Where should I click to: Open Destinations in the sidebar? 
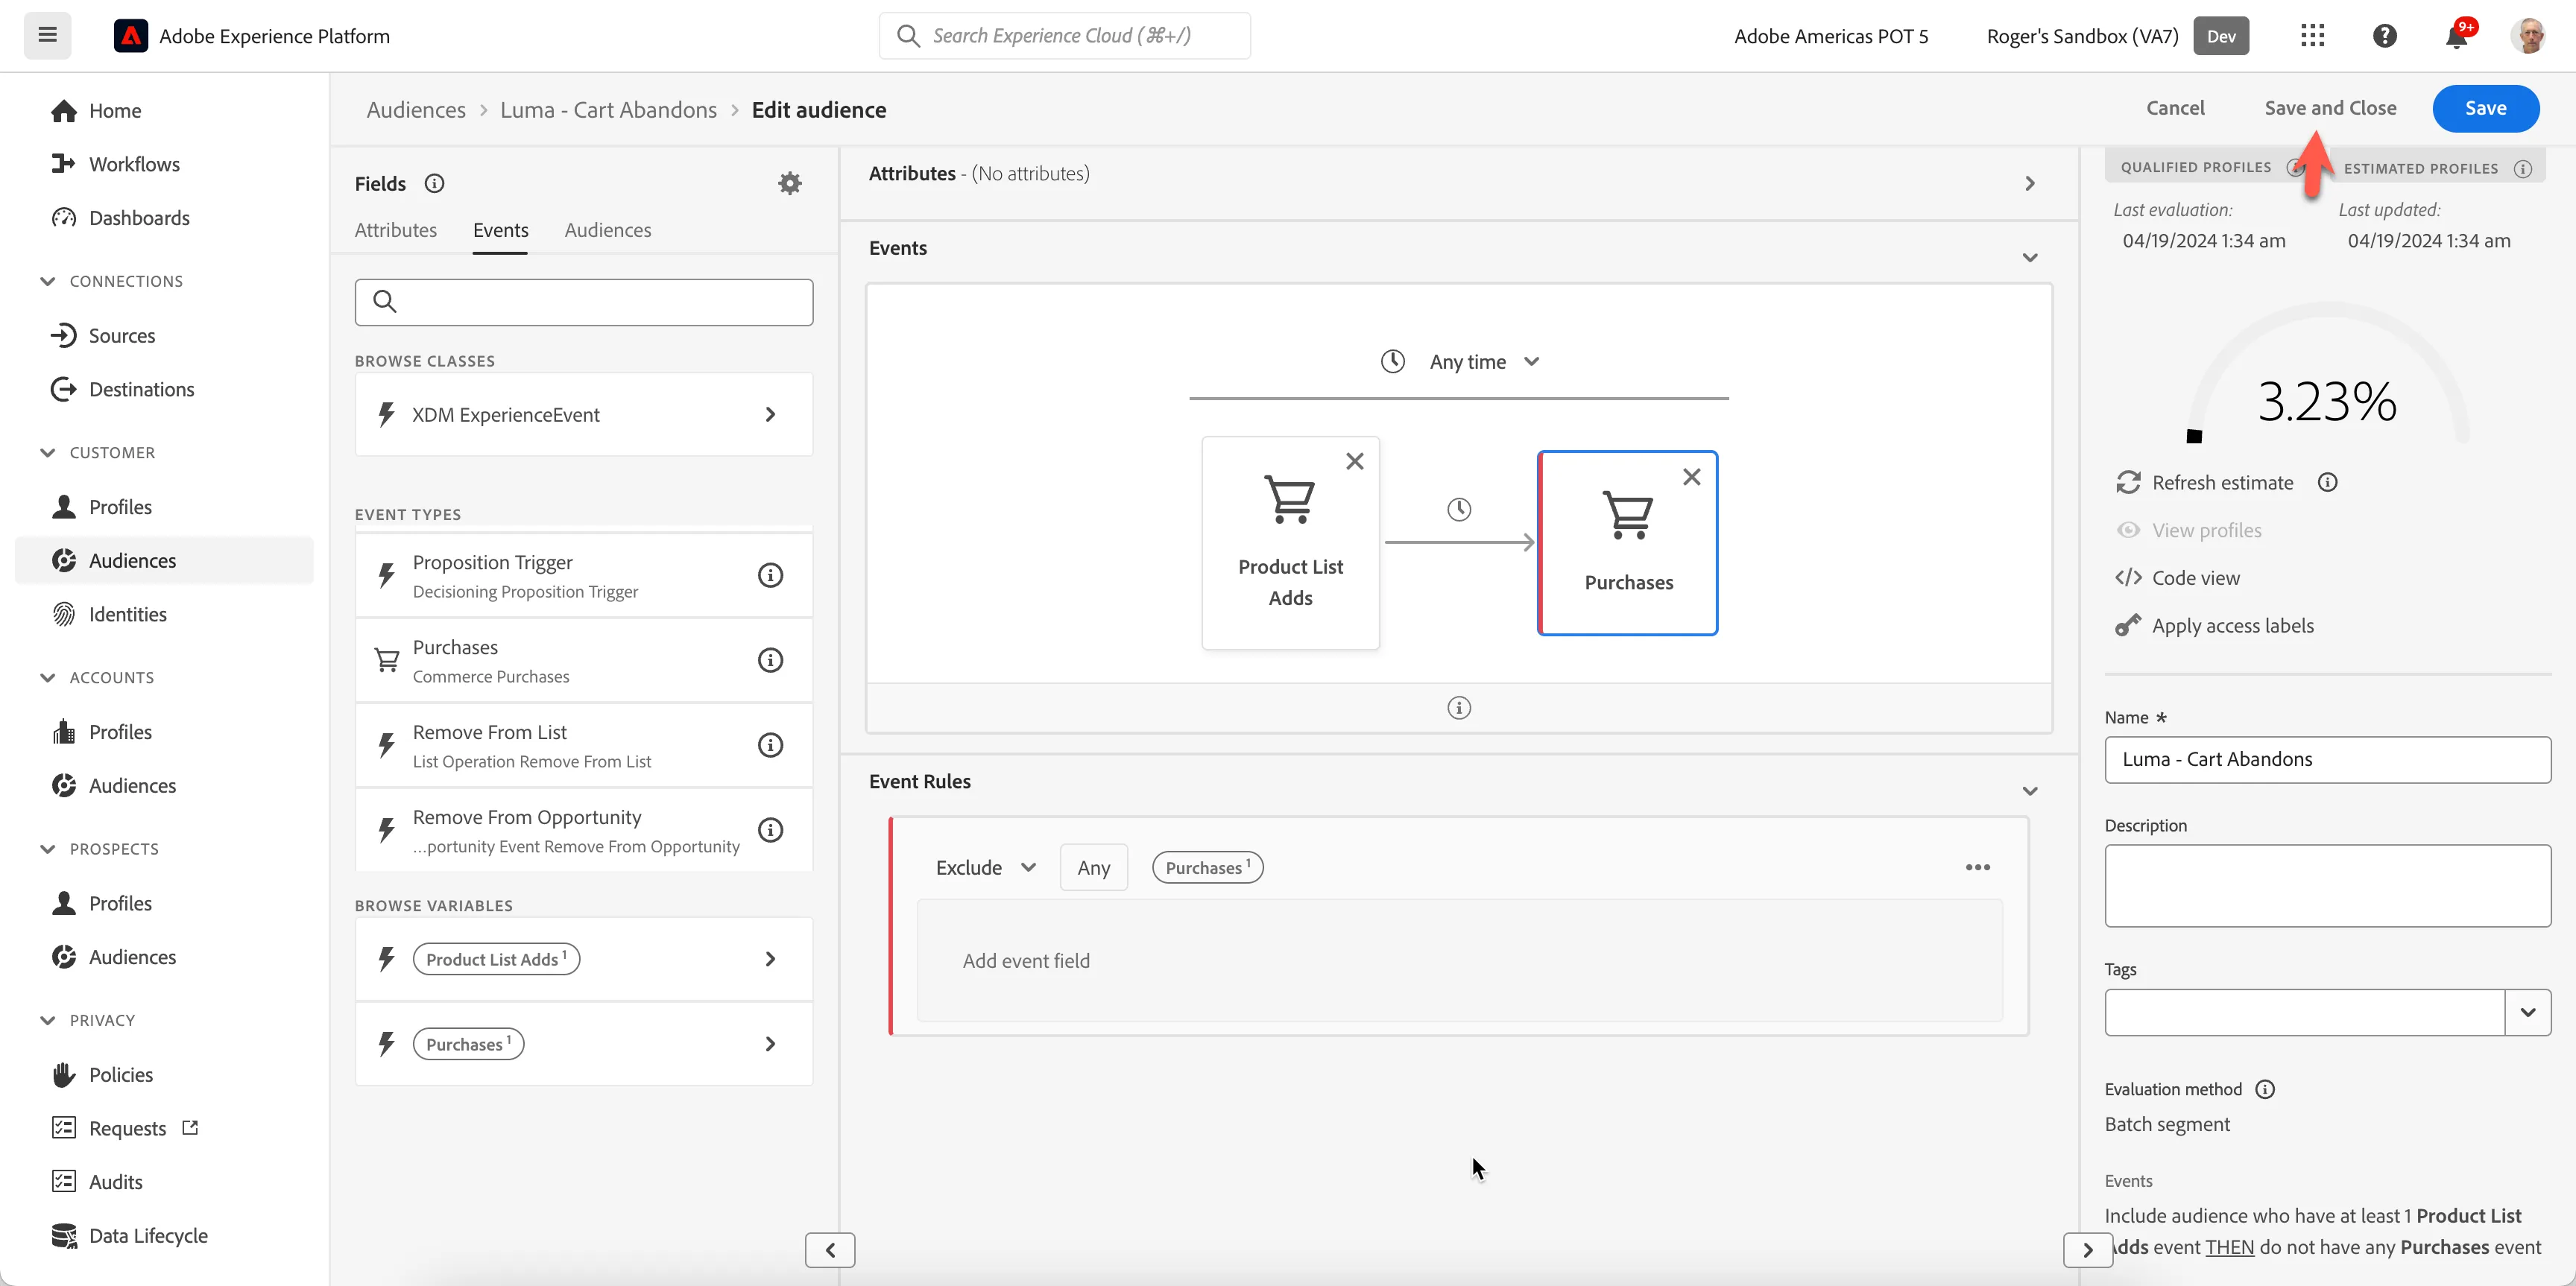[141, 390]
